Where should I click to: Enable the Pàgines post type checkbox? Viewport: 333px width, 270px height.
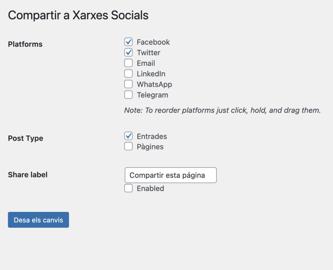coord(128,147)
